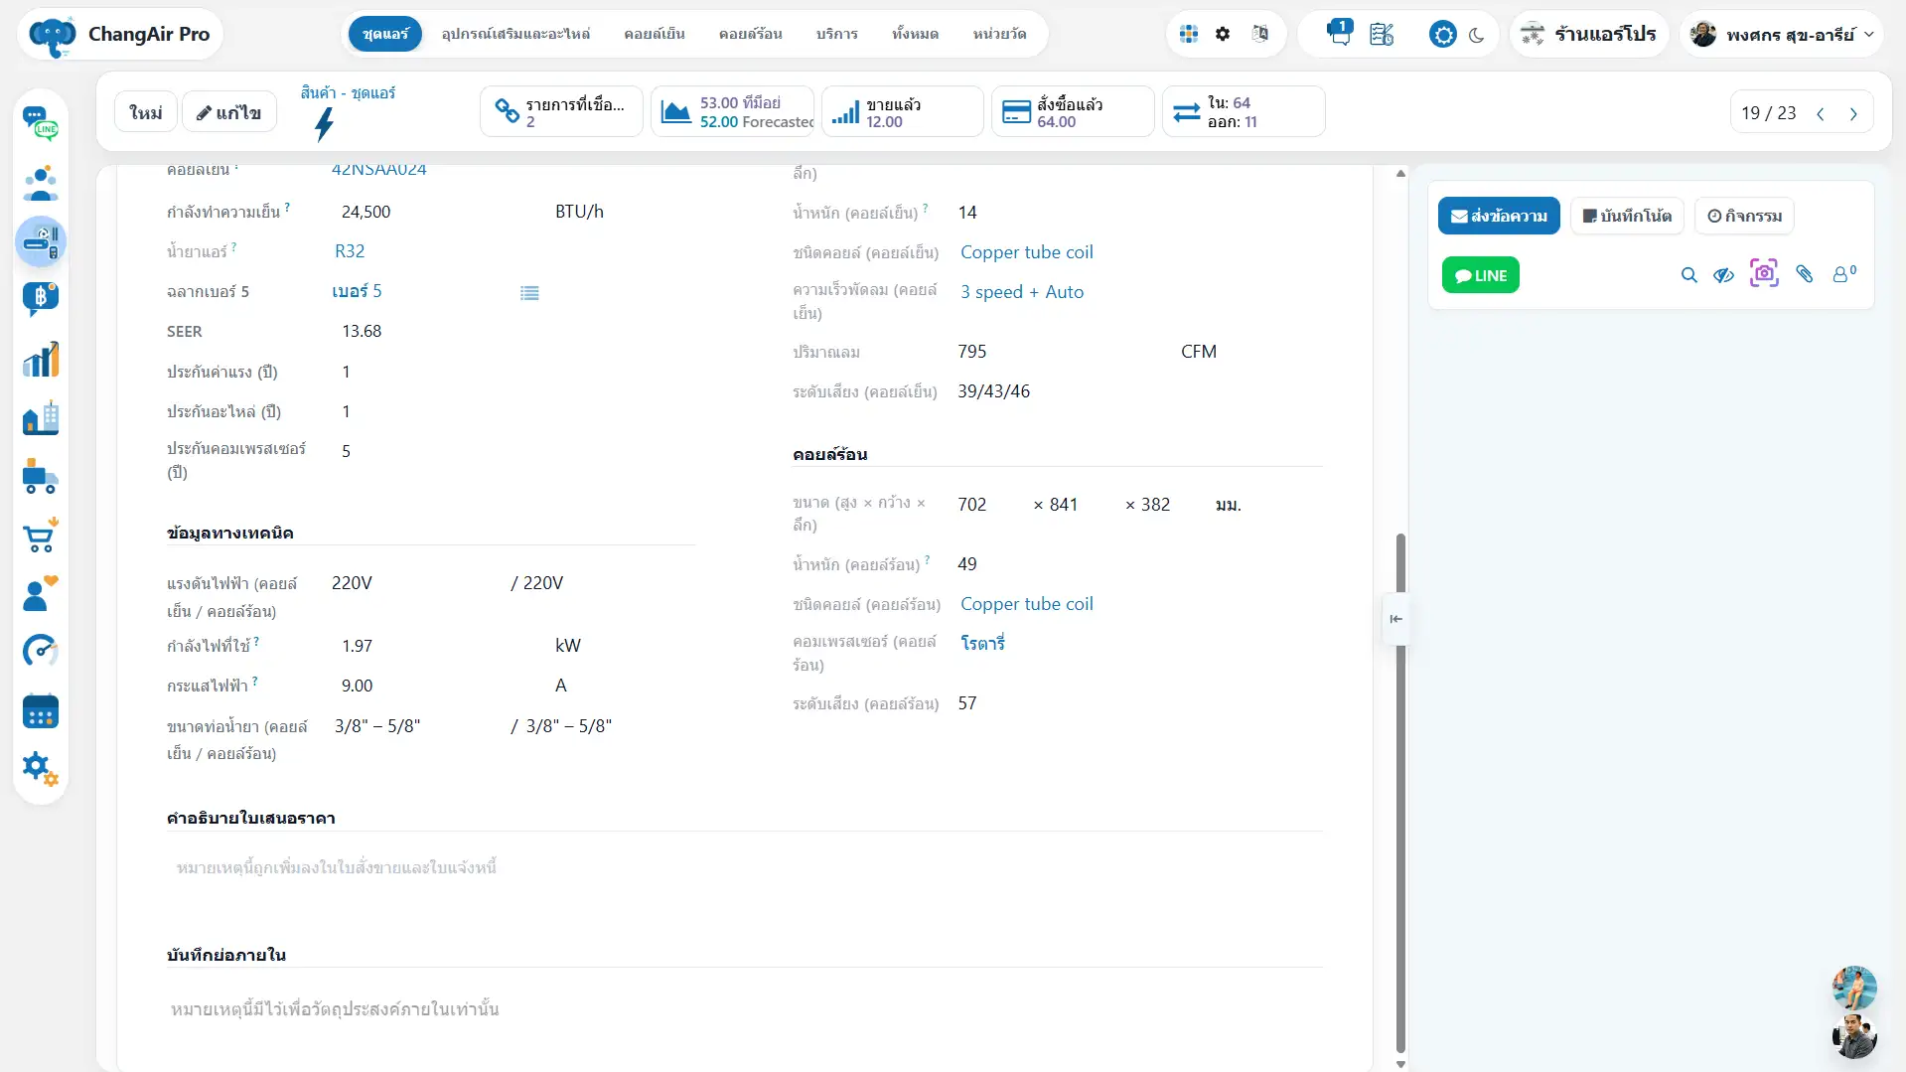
Task: Open the followers icon showing 0
Action: tap(1843, 274)
